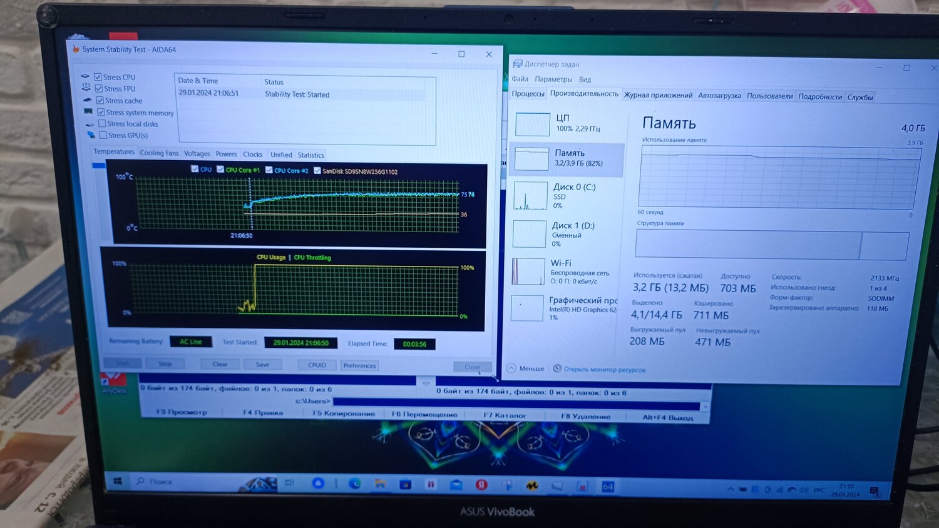Open Журнал приложений tab

(658, 95)
